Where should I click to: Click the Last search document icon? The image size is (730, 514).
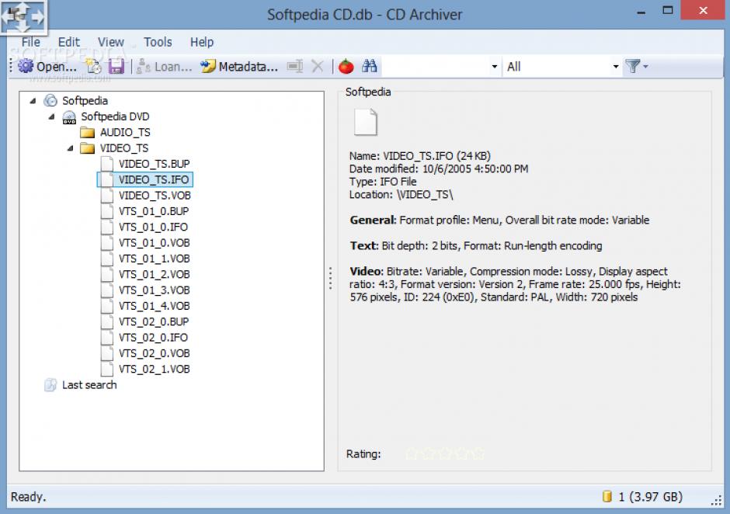coord(50,385)
